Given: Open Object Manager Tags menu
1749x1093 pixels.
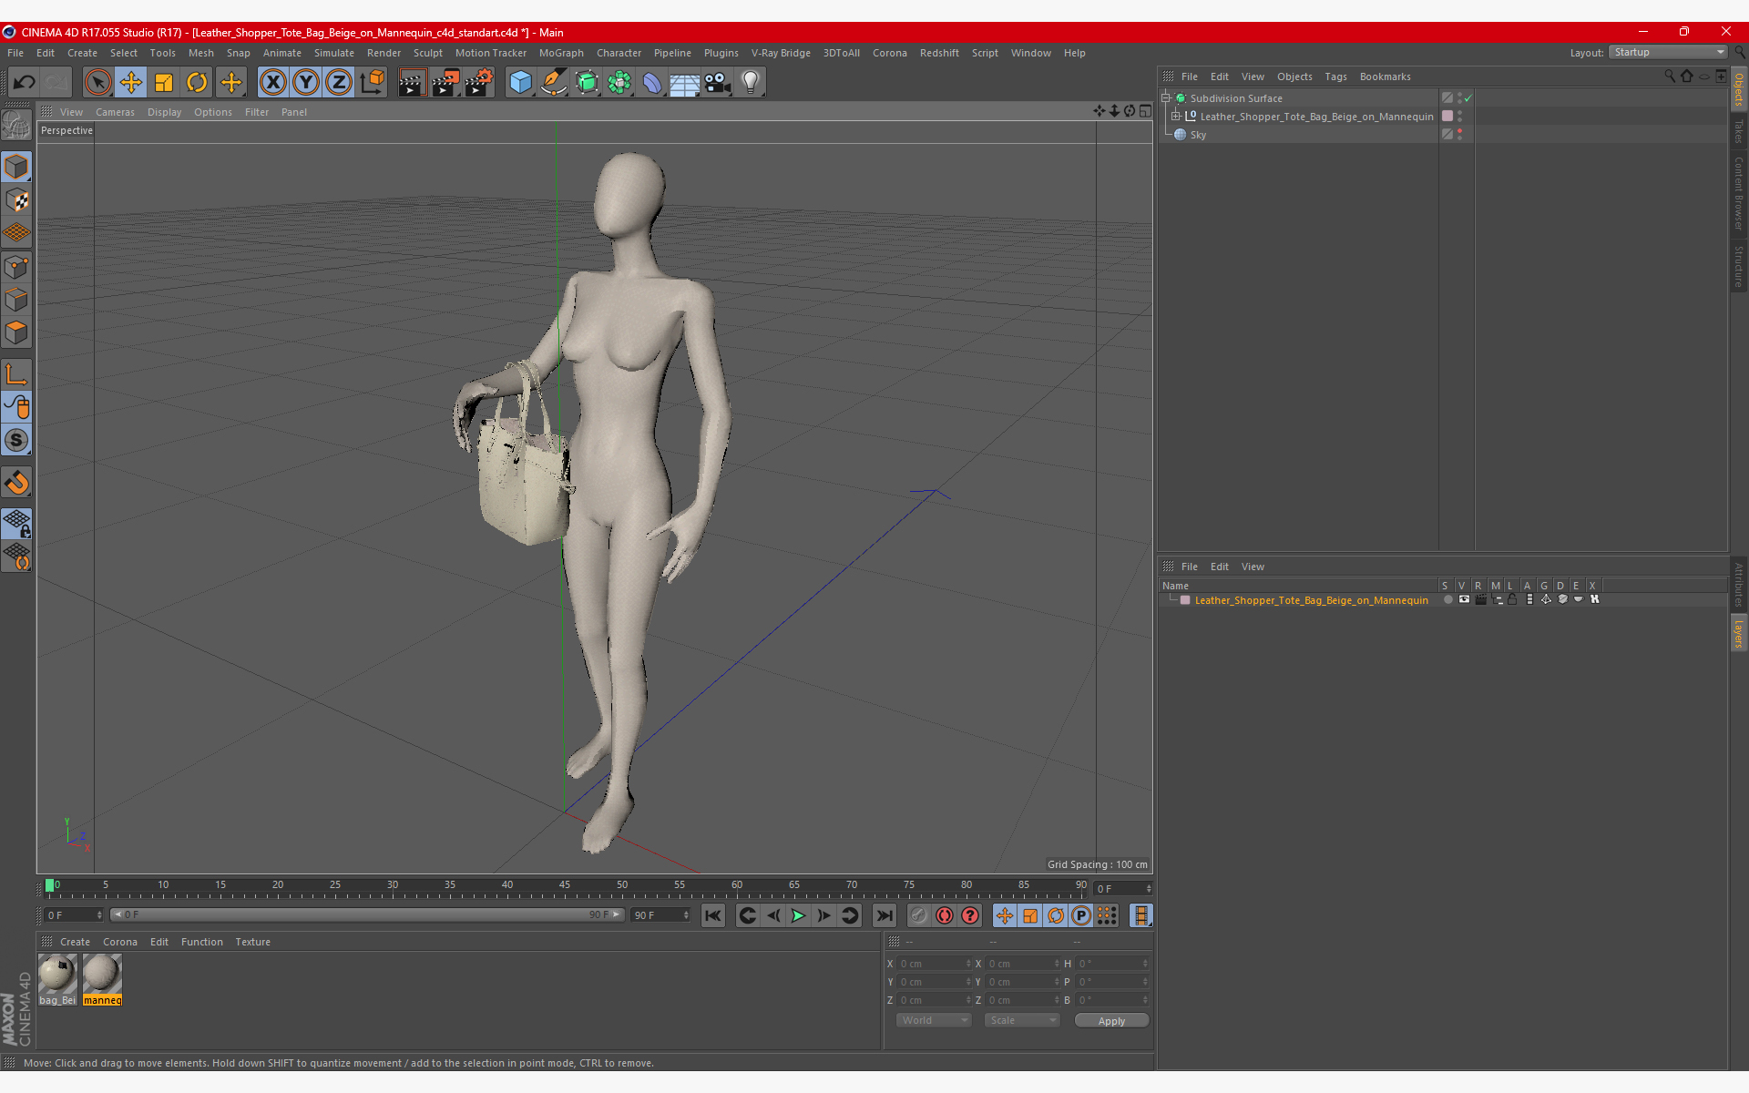Looking at the screenshot, I should pos(1335,77).
